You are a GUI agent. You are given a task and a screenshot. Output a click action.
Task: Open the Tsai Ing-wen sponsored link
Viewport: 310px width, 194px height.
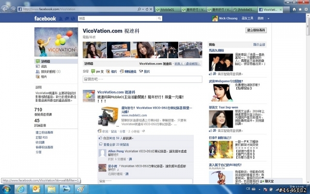click(x=223, y=107)
